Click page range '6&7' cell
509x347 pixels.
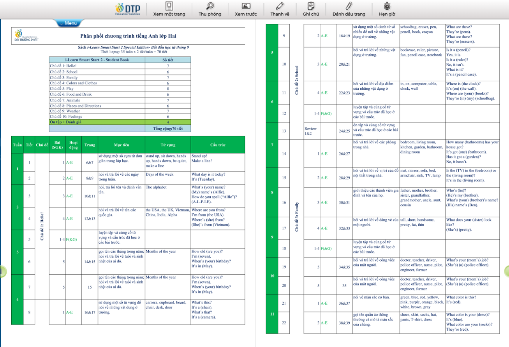pos(90,162)
